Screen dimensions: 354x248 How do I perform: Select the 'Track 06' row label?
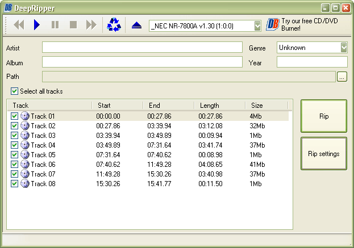(43, 165)
